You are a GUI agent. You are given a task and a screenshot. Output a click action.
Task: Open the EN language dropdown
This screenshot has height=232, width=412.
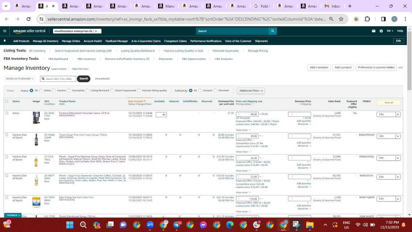[390, 31]
